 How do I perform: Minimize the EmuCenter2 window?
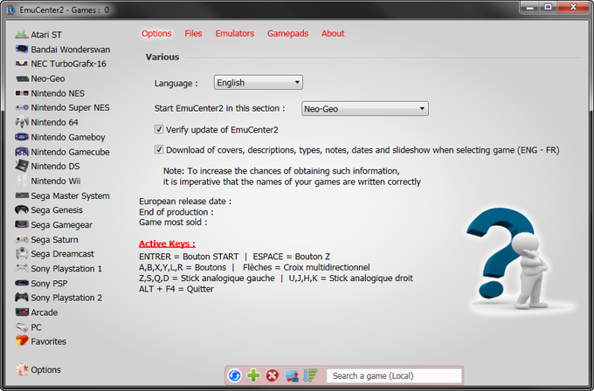(530, 8)
